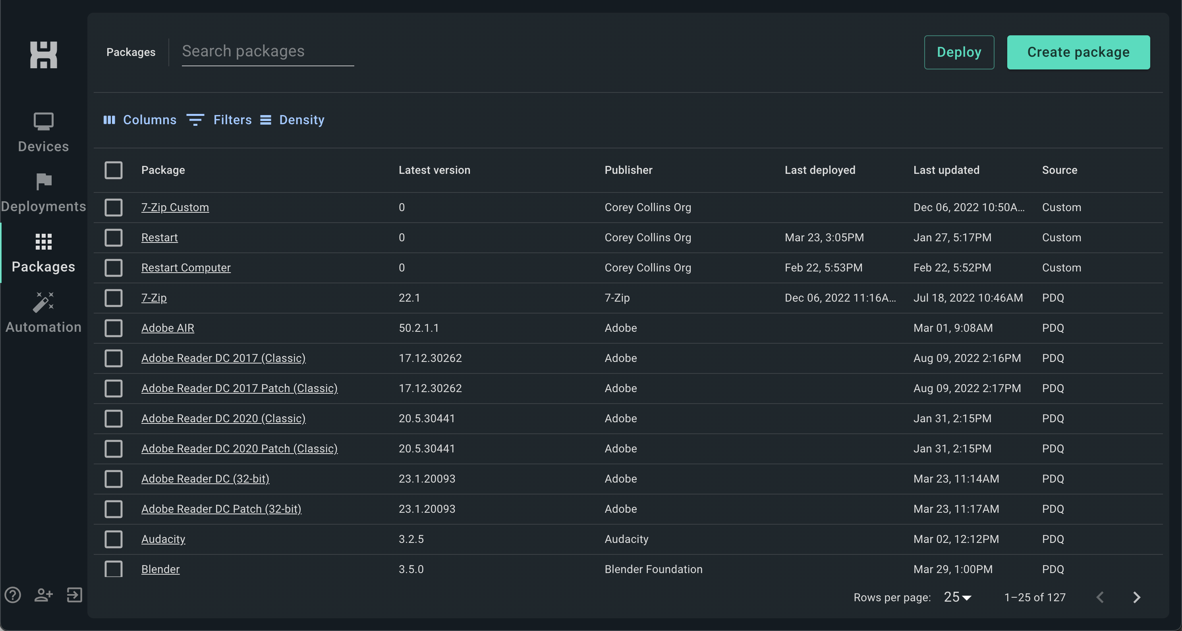Open the Filters panel

pyautogui.click(x=219, y=120)
